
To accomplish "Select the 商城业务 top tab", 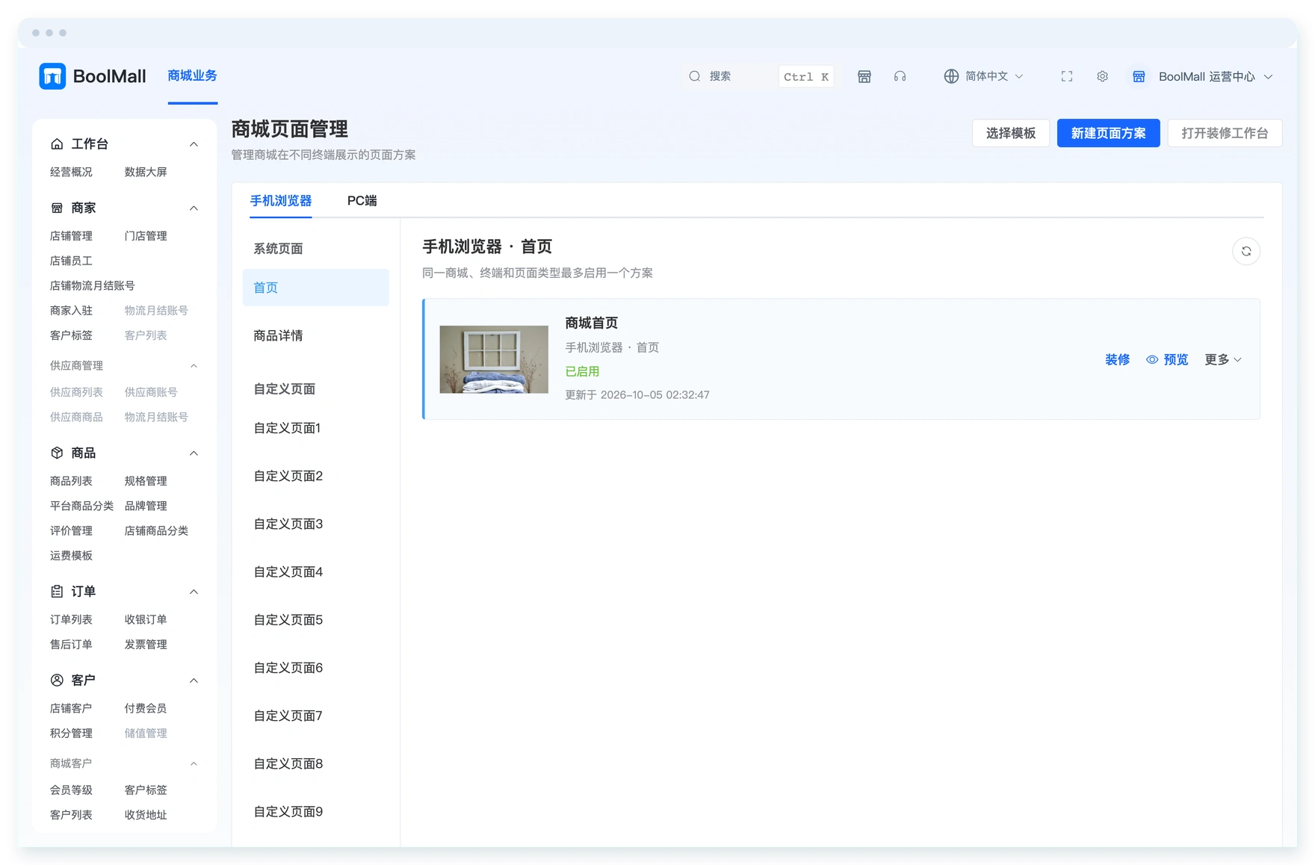I will pos(192,75).
